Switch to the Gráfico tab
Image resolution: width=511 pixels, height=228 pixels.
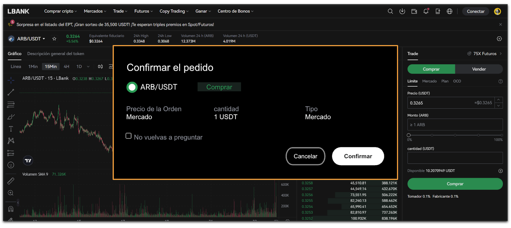click(14, 54)
